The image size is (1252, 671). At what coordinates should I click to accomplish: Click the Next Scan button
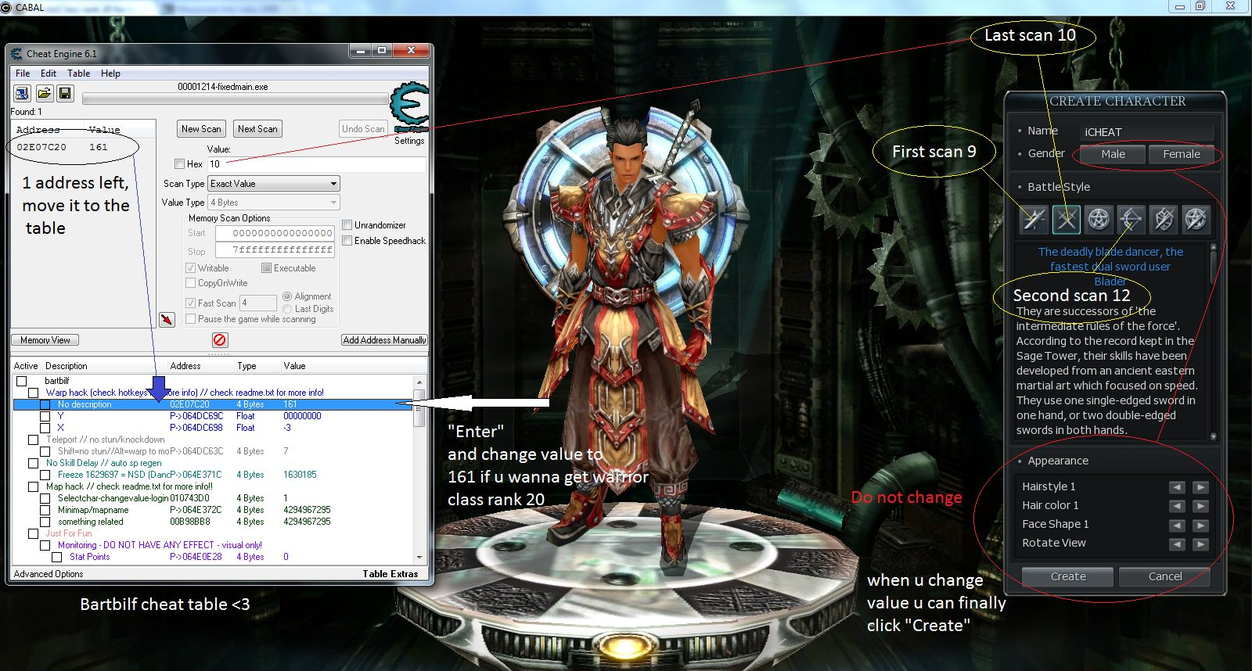(x=257, y=129)
